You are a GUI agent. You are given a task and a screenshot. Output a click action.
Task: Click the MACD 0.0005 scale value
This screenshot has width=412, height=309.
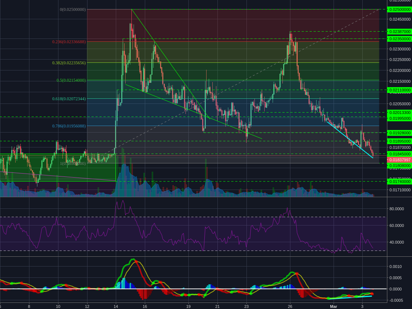(395, 278)
